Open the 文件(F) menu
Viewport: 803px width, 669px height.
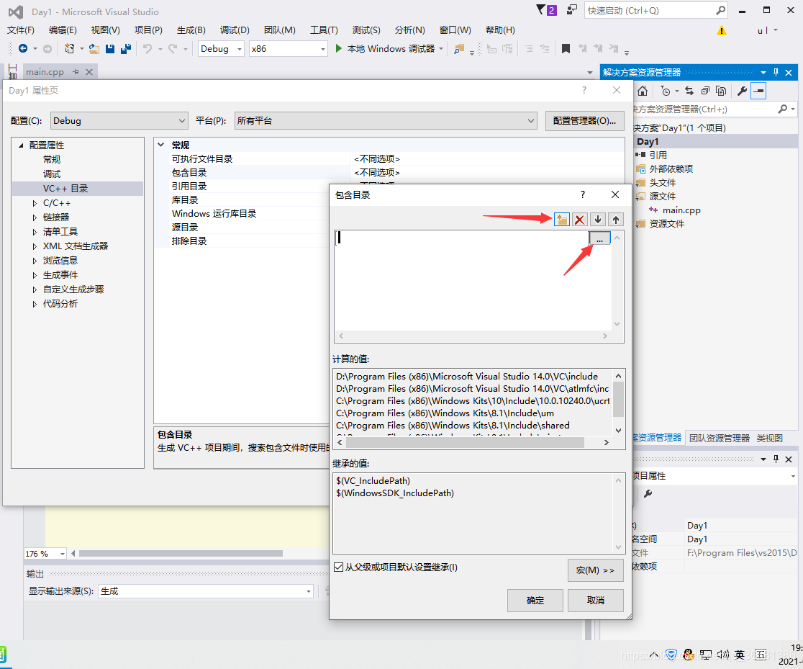(x=20, y=30)
